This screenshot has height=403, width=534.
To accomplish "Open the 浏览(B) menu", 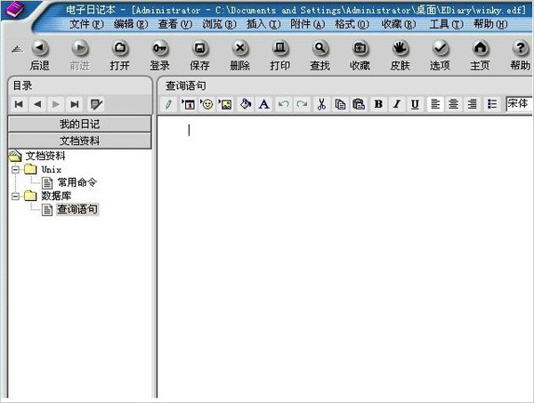I will pos(219,24).
